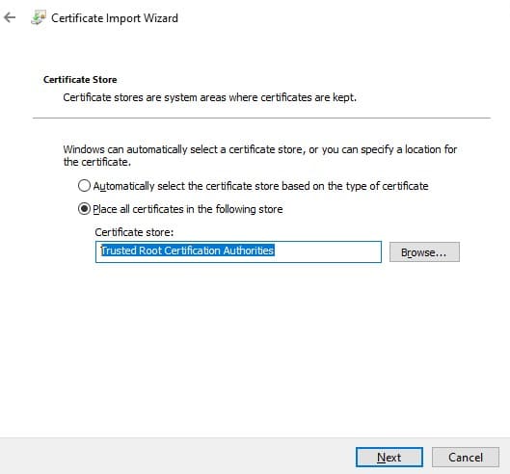Click the highlighted 'Trusted Root Certification Authorities' text
The image size is (510, 474).
tap(188, 250)
